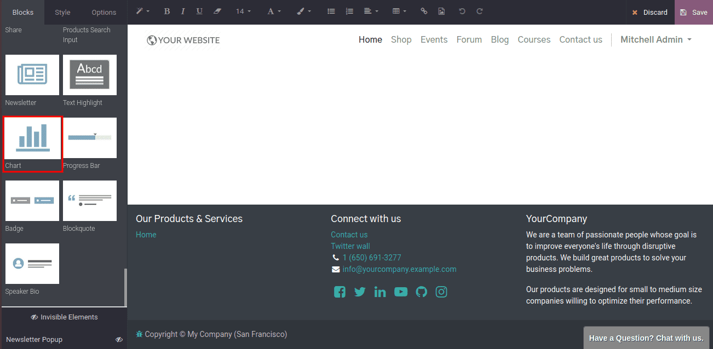The height and width of the screenshot is (349, 713).
Task: Select the Badge block
Action: point(32,201)
